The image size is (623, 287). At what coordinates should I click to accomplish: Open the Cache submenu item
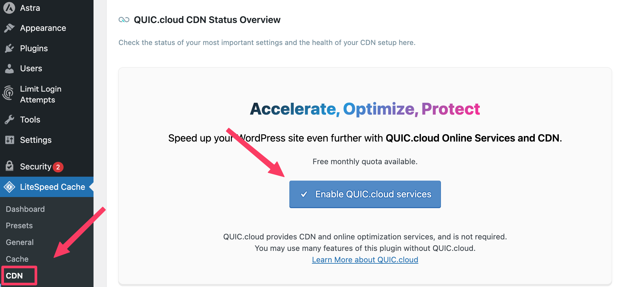pos(17,259)
